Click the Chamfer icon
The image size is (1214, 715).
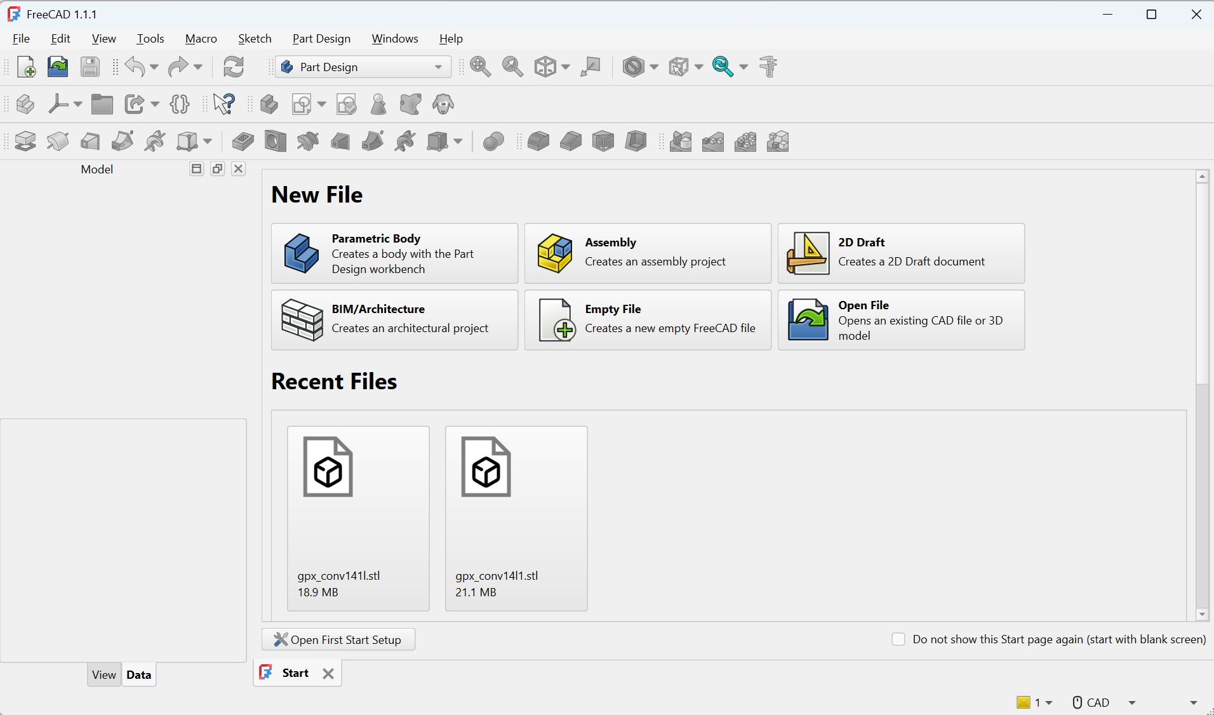pyautogui.click(x=571, y=141)
